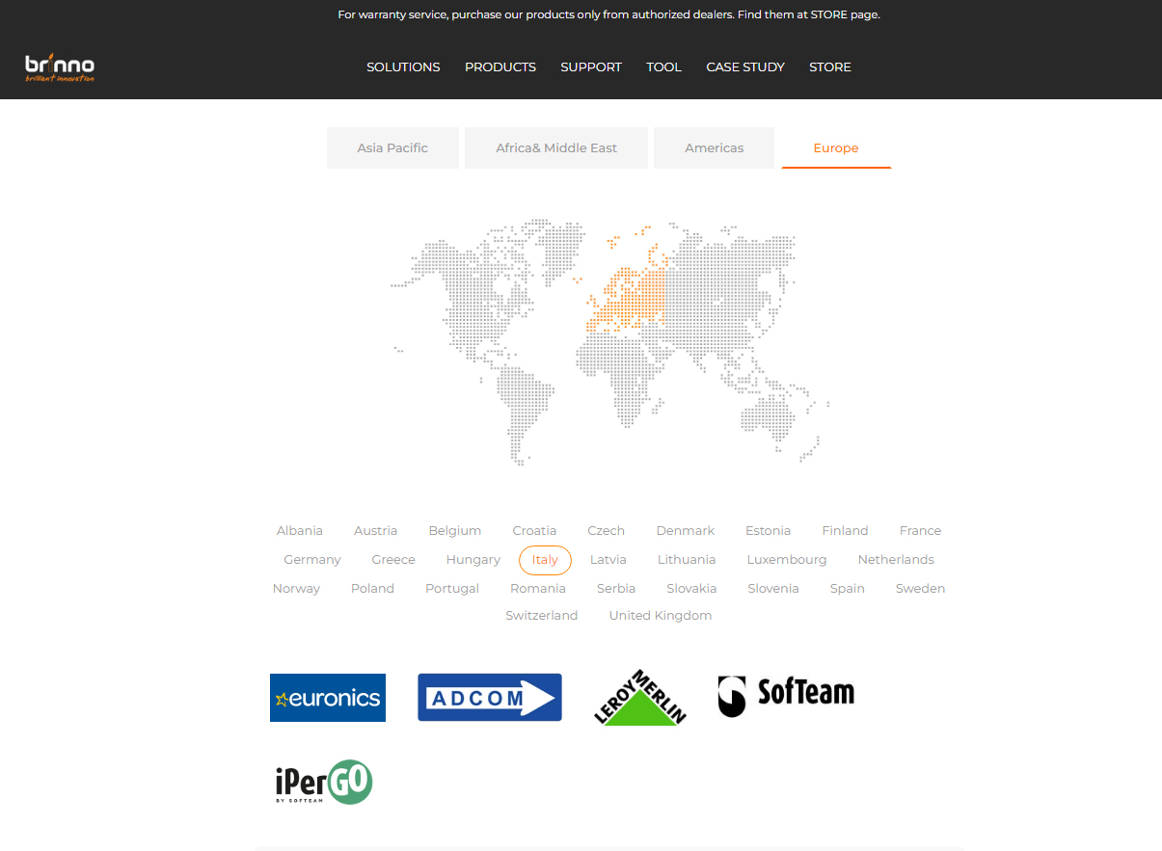Viewport: 1162px width, 851px height.
Task: Select the Europe region tab
Action: pyautogui.click(x=835, y=148)
